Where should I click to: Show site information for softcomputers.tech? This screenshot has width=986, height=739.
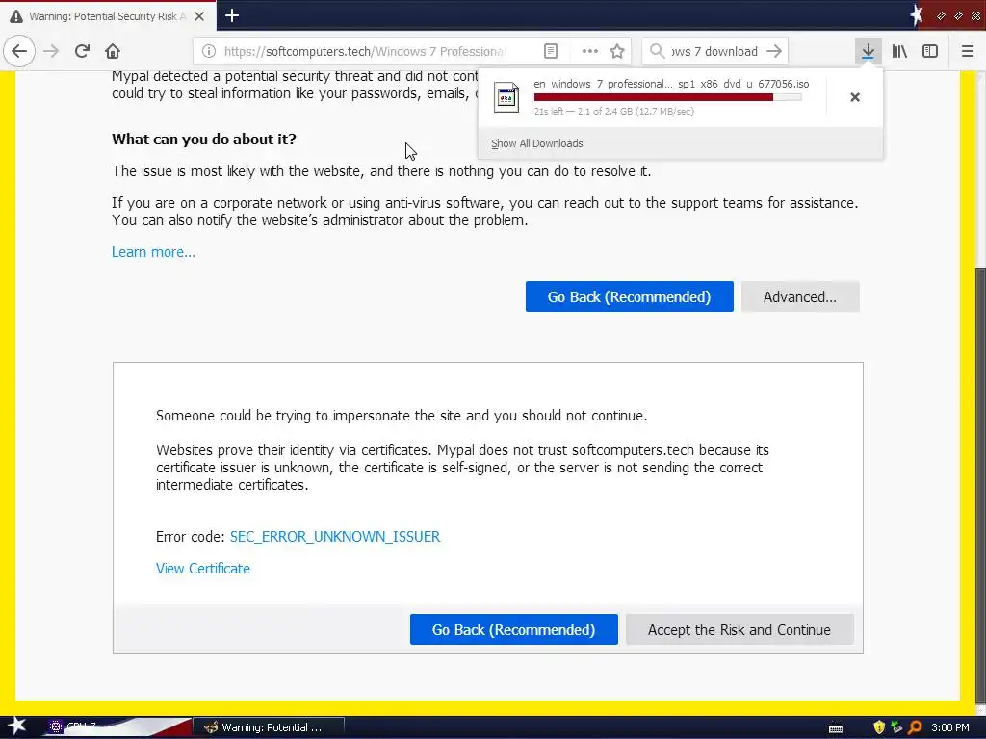point(209,51)
